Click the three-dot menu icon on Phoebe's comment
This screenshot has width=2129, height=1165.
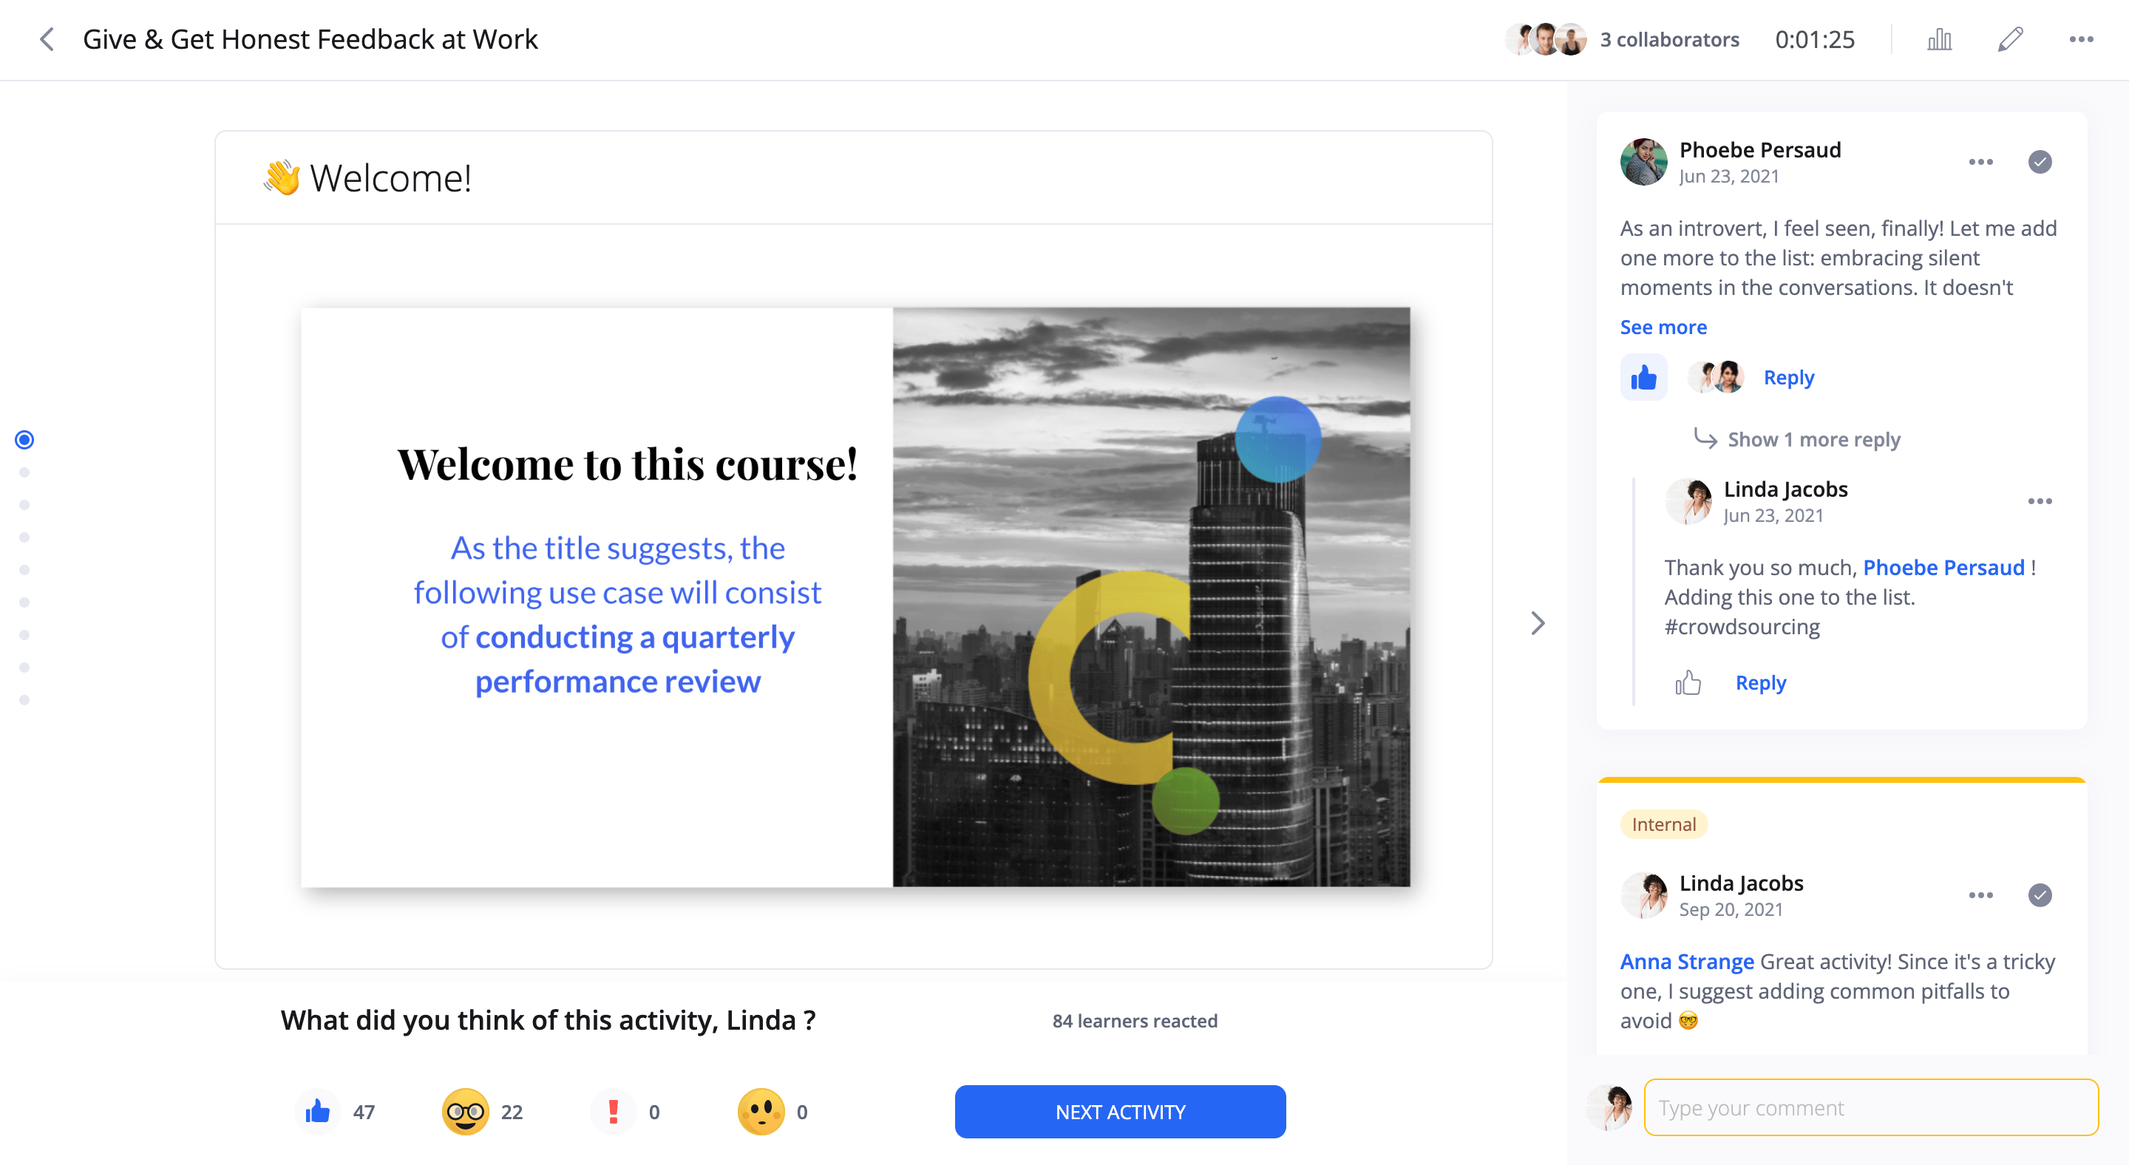point(1980,159)
